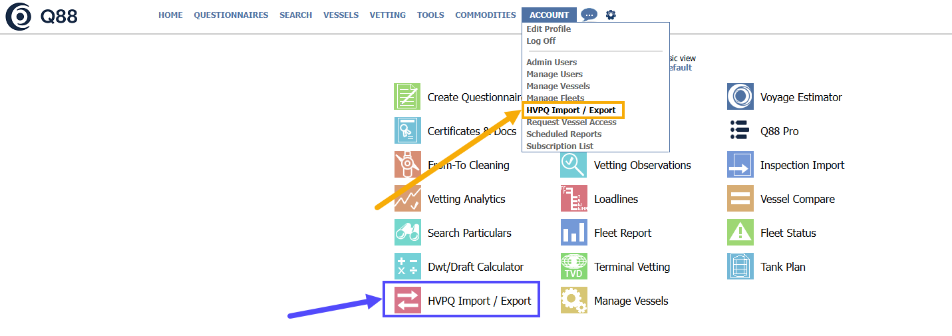Collapse the open Account dropdown
Viewport: 952px width, 336px height.
pos(549,15)
